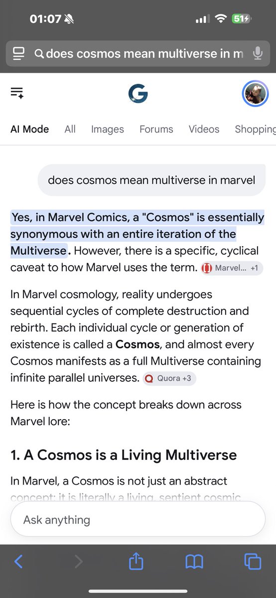
Task: Open the AI Mode history list icon
Action: click(x=17, y=93)
